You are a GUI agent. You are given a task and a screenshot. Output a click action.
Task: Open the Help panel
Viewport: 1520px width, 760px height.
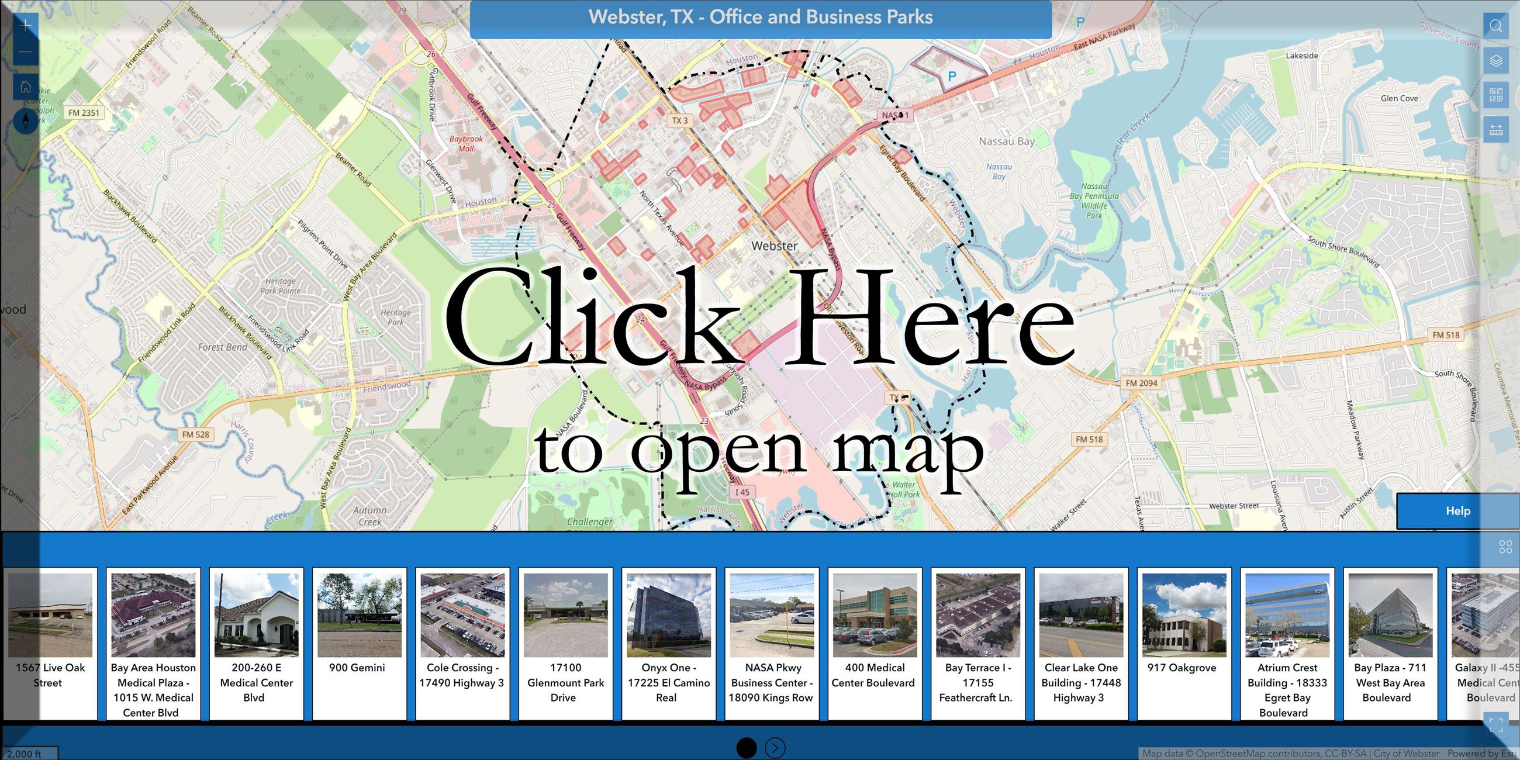pyautogui.click(x=1457, y=511)
